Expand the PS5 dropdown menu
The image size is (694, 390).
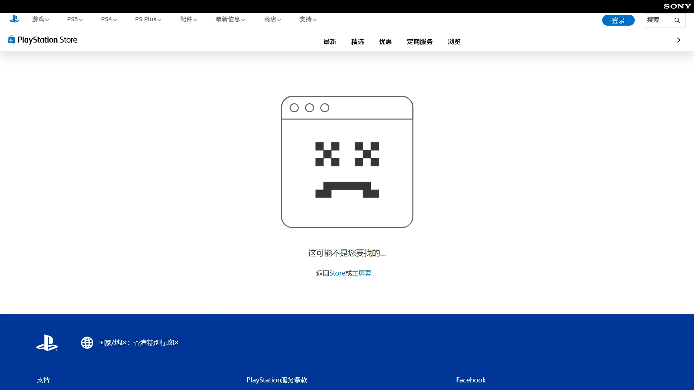coord(74,19)
